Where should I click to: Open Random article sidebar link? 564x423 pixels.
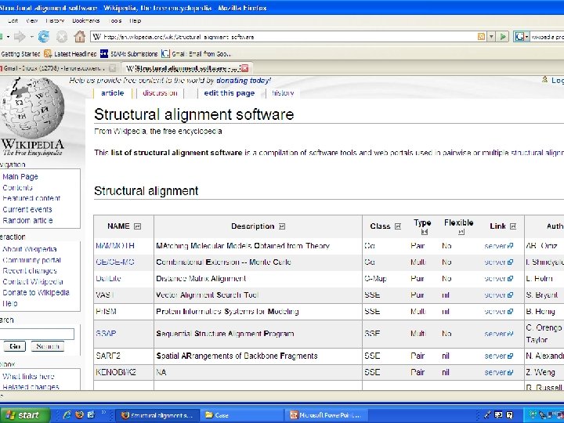(27, 220)
